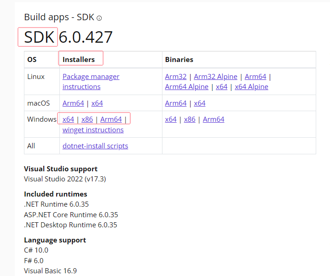The image size is (330, 276).
Task: Download the macOS Arm64 installer
Action: point(73,103)
